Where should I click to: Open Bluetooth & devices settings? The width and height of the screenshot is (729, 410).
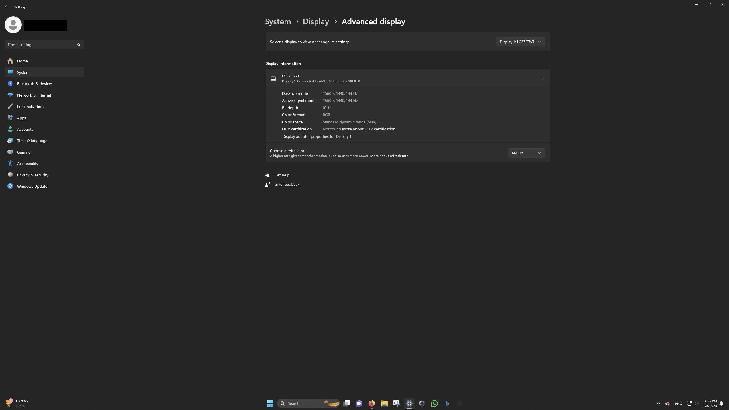pyautogui.click(x=34, y=84)
